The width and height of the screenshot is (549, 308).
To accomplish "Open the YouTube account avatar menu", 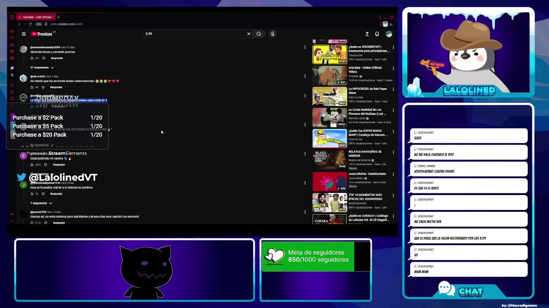I will [389, 34].
